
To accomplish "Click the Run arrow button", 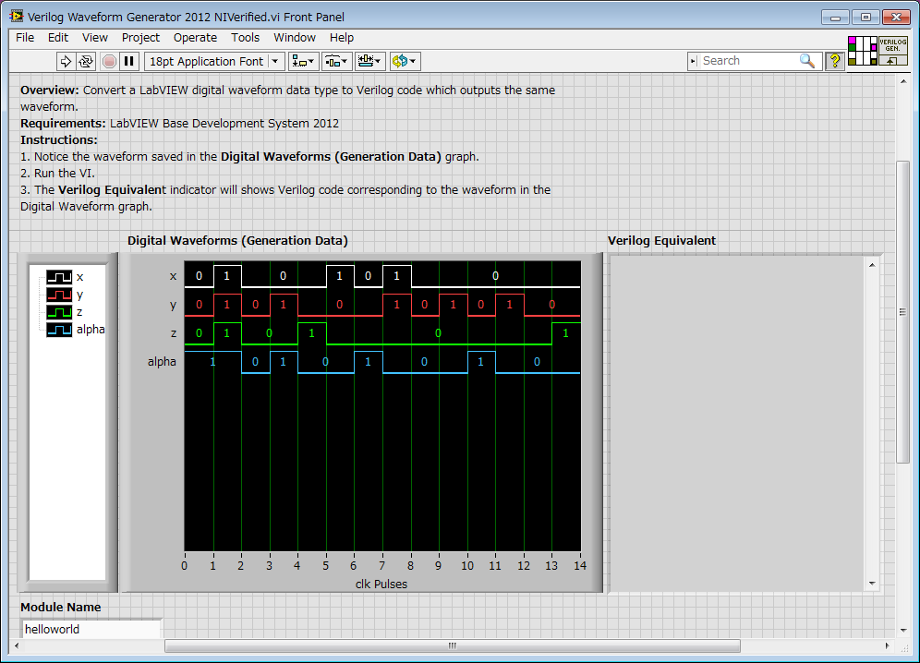I will point(66,61).
